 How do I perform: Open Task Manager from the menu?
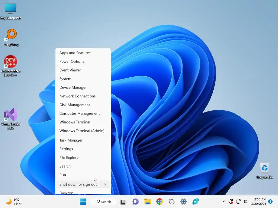(83, 140)
